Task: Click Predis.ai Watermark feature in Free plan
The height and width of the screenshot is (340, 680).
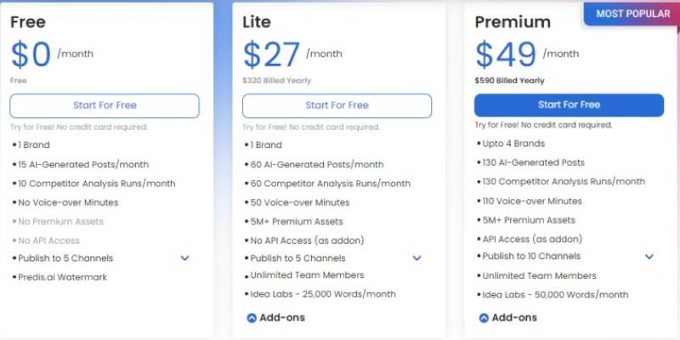Action: [x=62, y=277]
